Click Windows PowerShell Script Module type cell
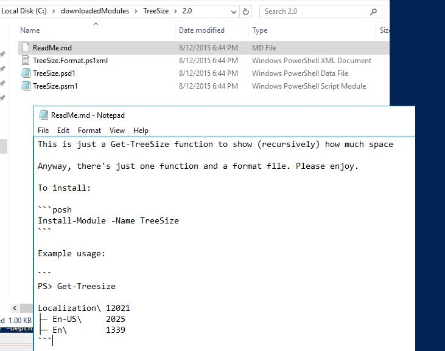445x351 pixels. click(309, 86)
